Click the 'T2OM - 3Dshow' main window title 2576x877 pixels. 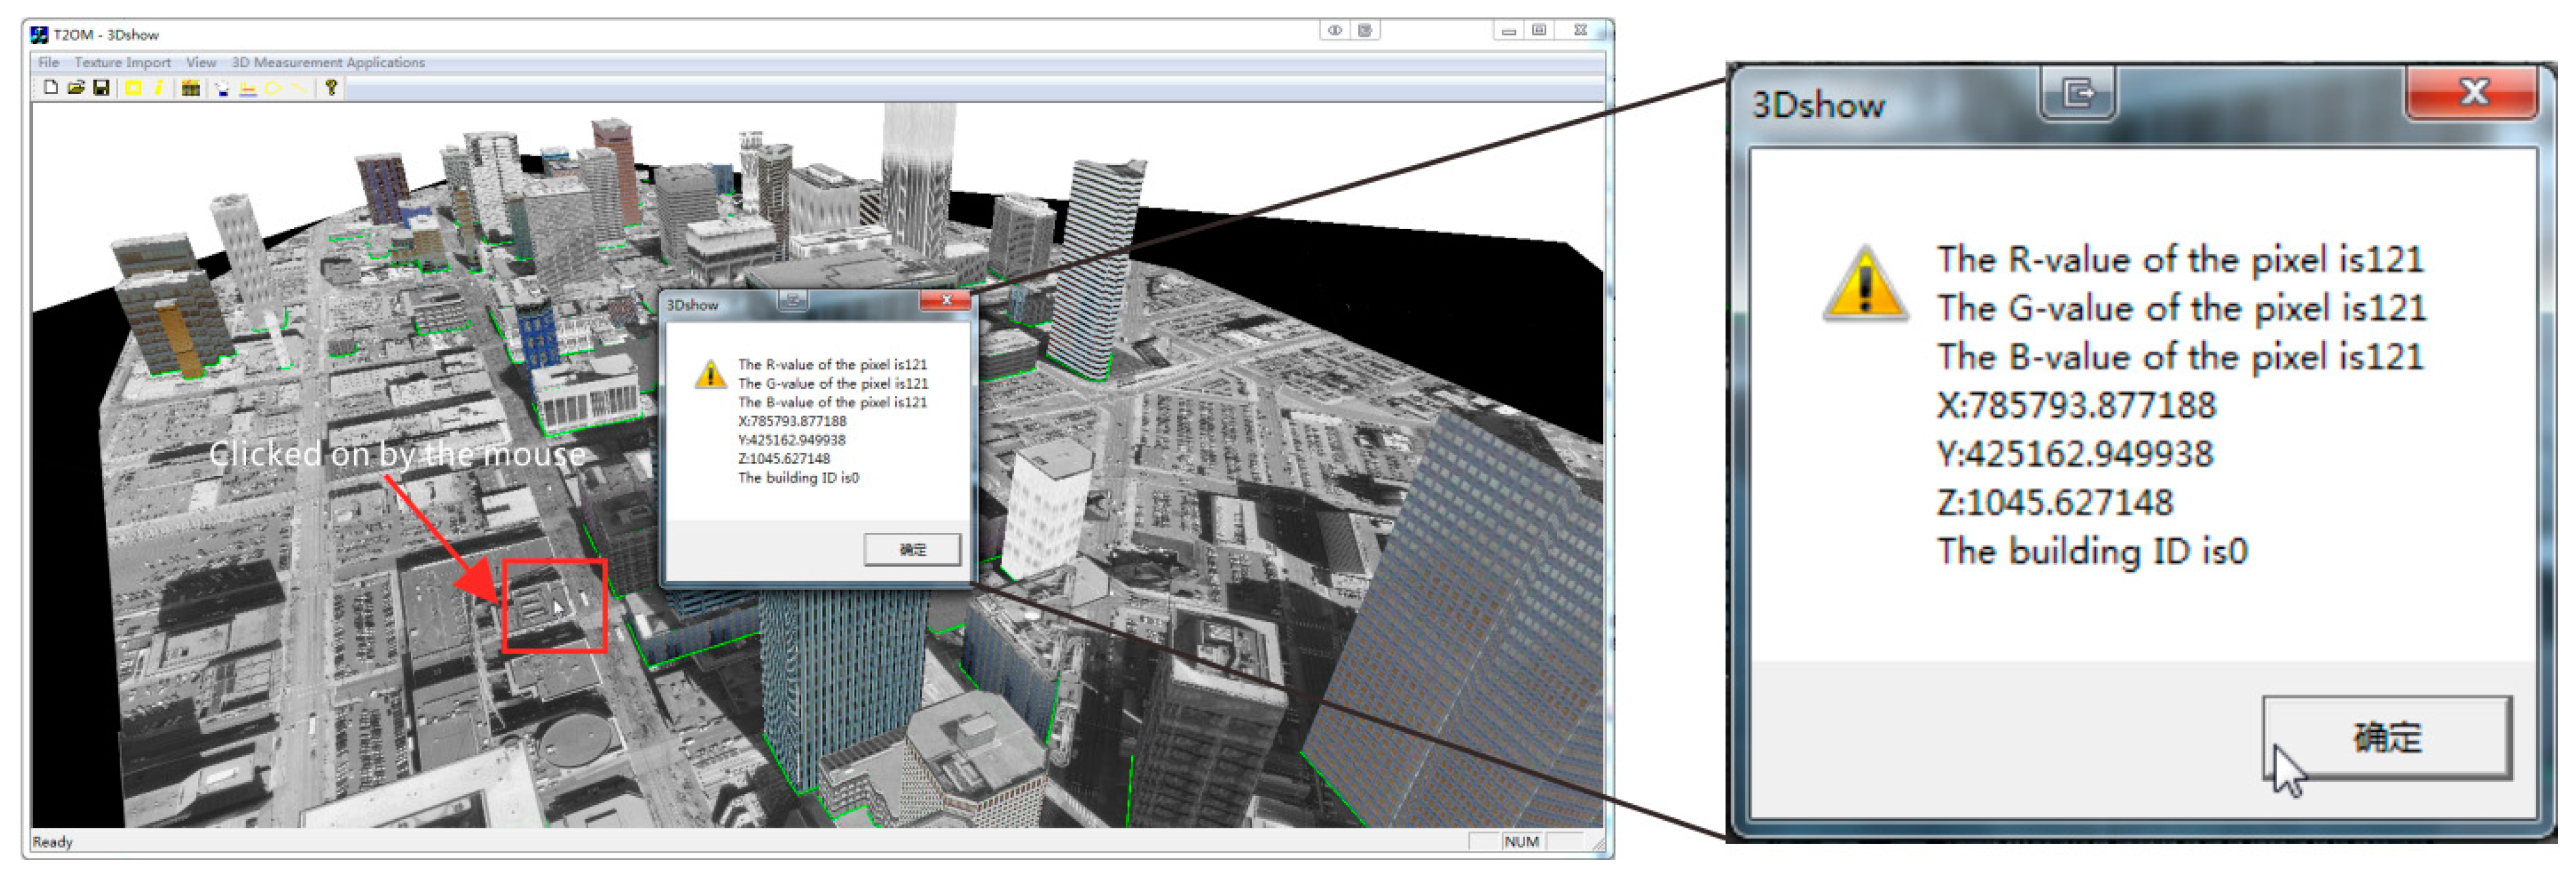point(106,35)
